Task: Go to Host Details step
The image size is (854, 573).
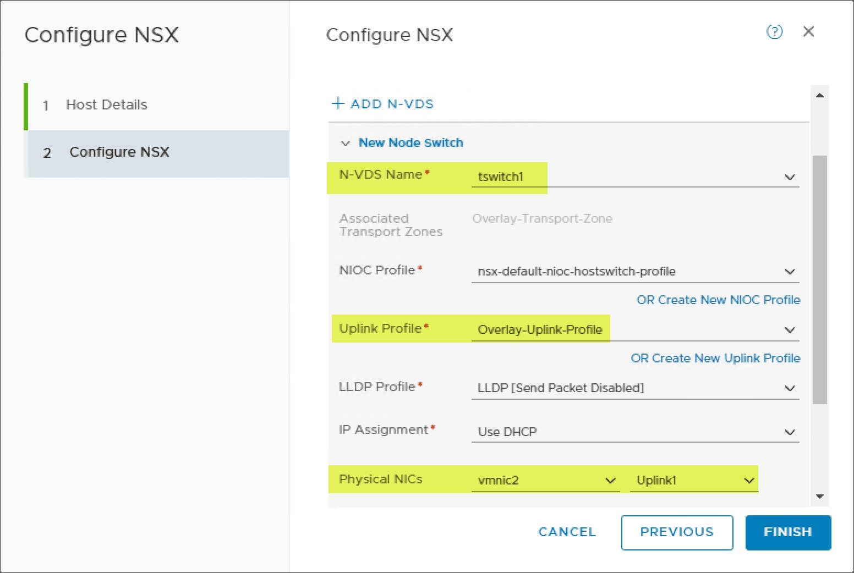Action: tap(106, 105)
